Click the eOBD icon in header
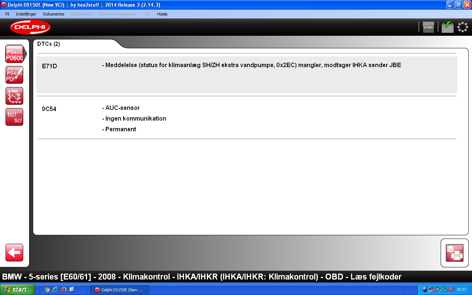Screen dimensions: 472x295 pyautogui.click(x=428, y=27)
